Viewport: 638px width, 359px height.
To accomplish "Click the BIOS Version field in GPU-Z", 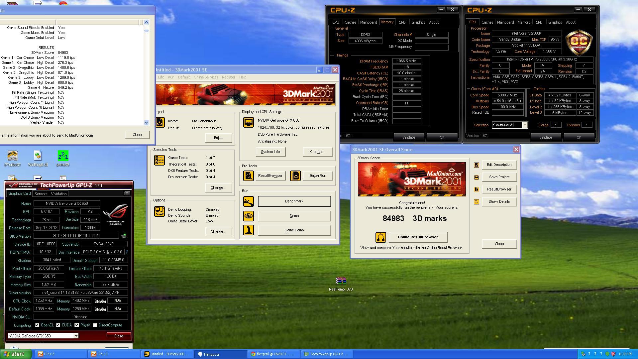I will point(76,236).
